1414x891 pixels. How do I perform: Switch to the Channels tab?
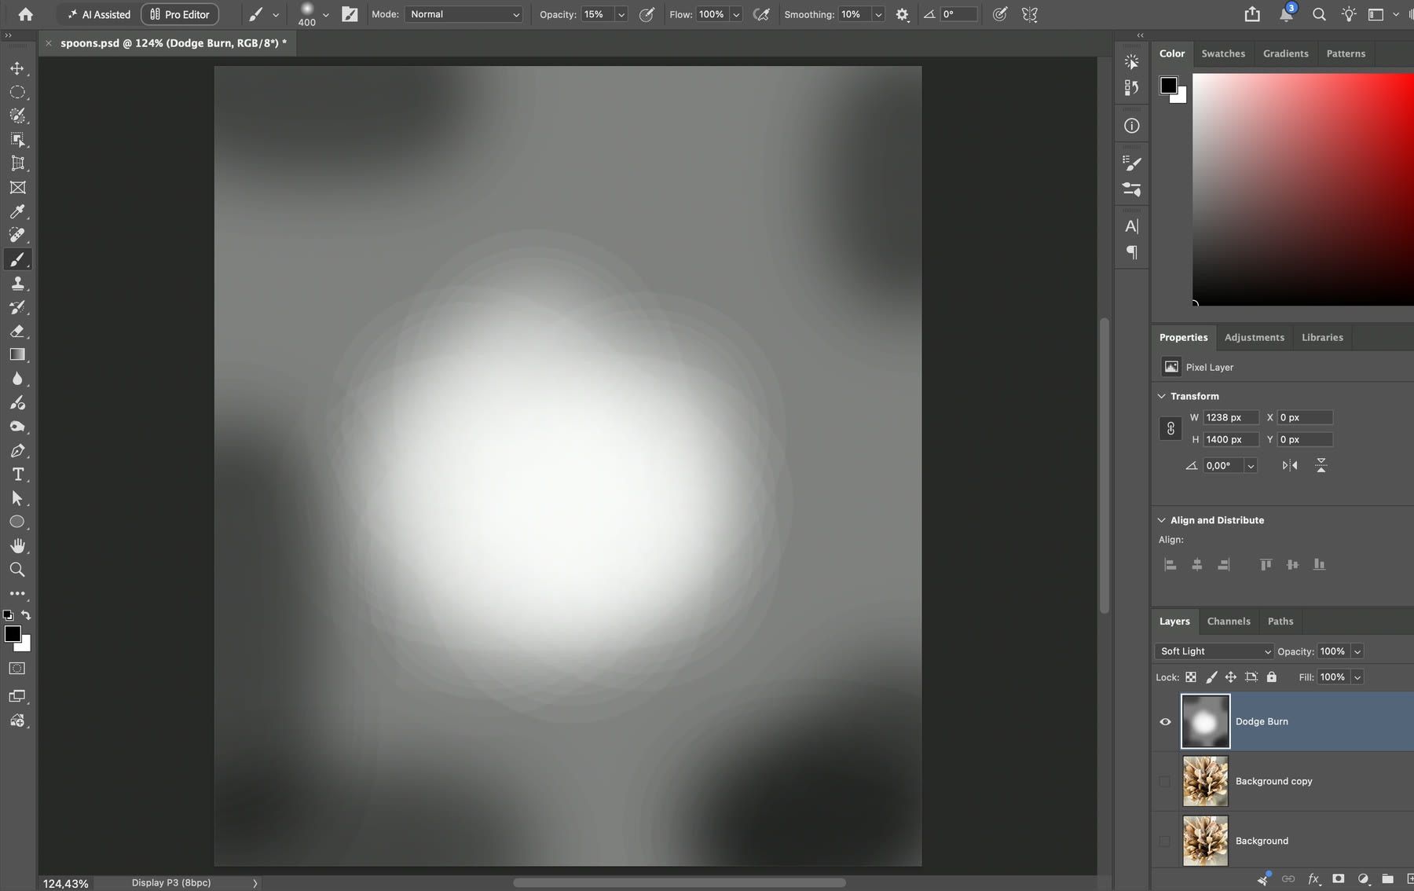1229,621
